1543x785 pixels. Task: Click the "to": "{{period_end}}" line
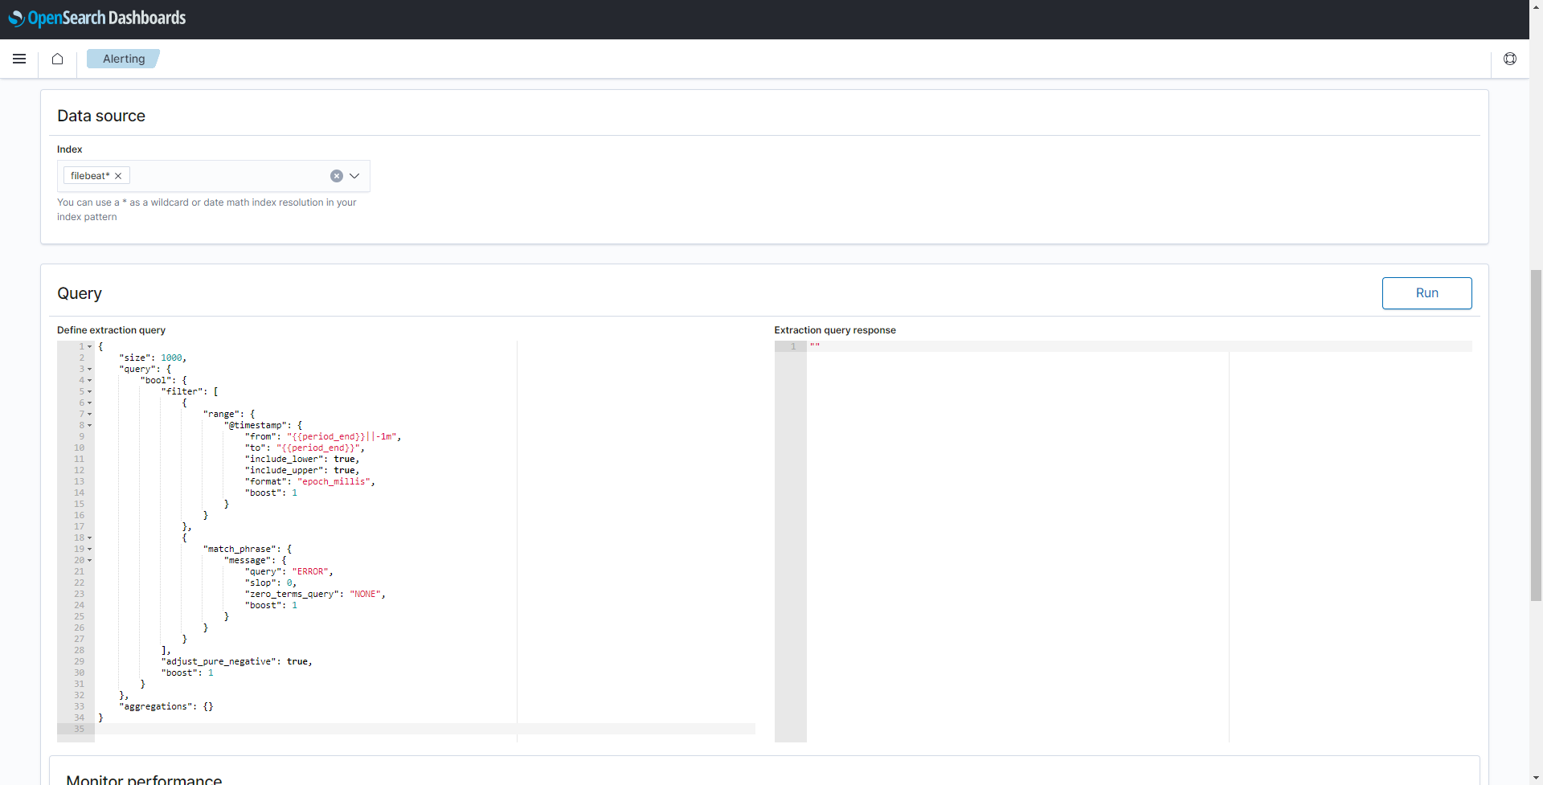coord(305,448)
